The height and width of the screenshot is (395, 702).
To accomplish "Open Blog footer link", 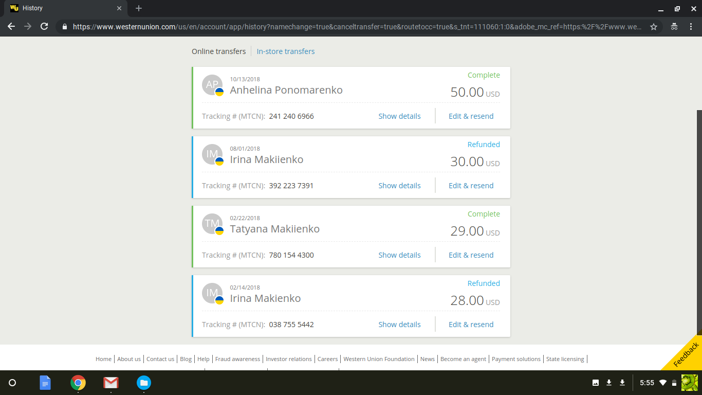I will click(186, 359).
